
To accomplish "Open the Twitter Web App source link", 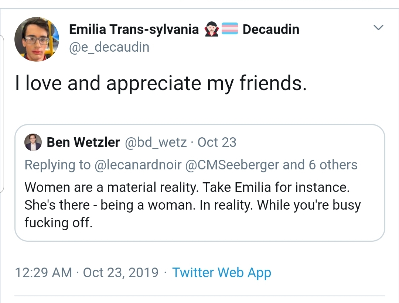I will tap(222, 273).
